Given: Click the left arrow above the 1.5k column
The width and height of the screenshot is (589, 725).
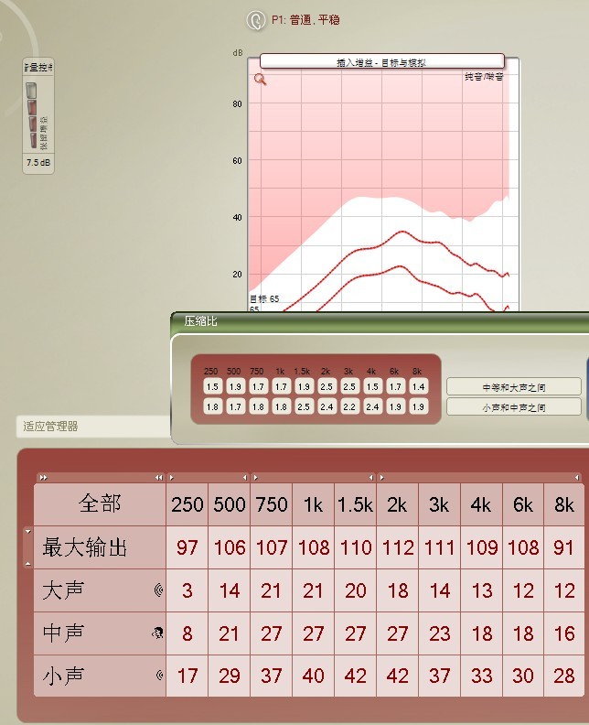Looking at the screenshot, I should click(x=370, y=478).
